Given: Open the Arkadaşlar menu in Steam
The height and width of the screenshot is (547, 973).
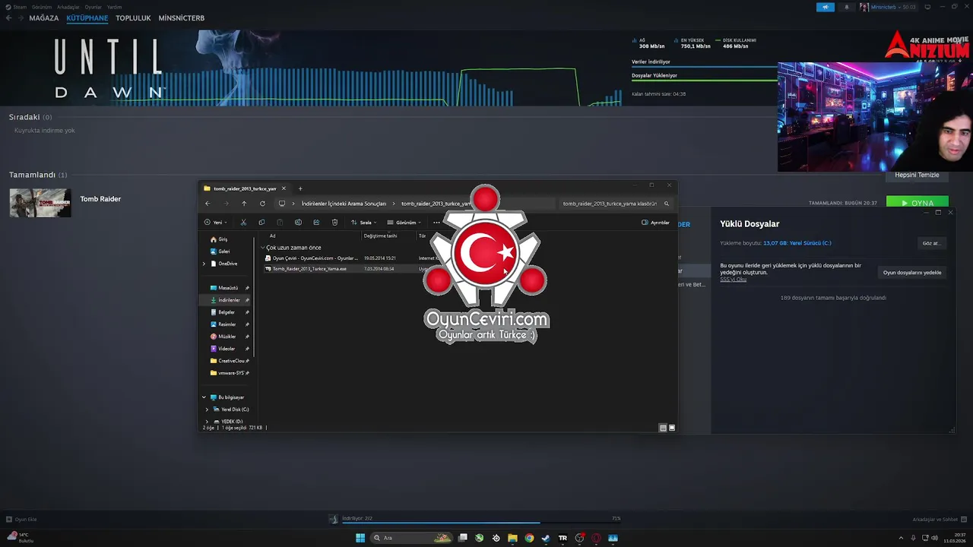Looking at the screenshot, I should (x=68, y=7).
